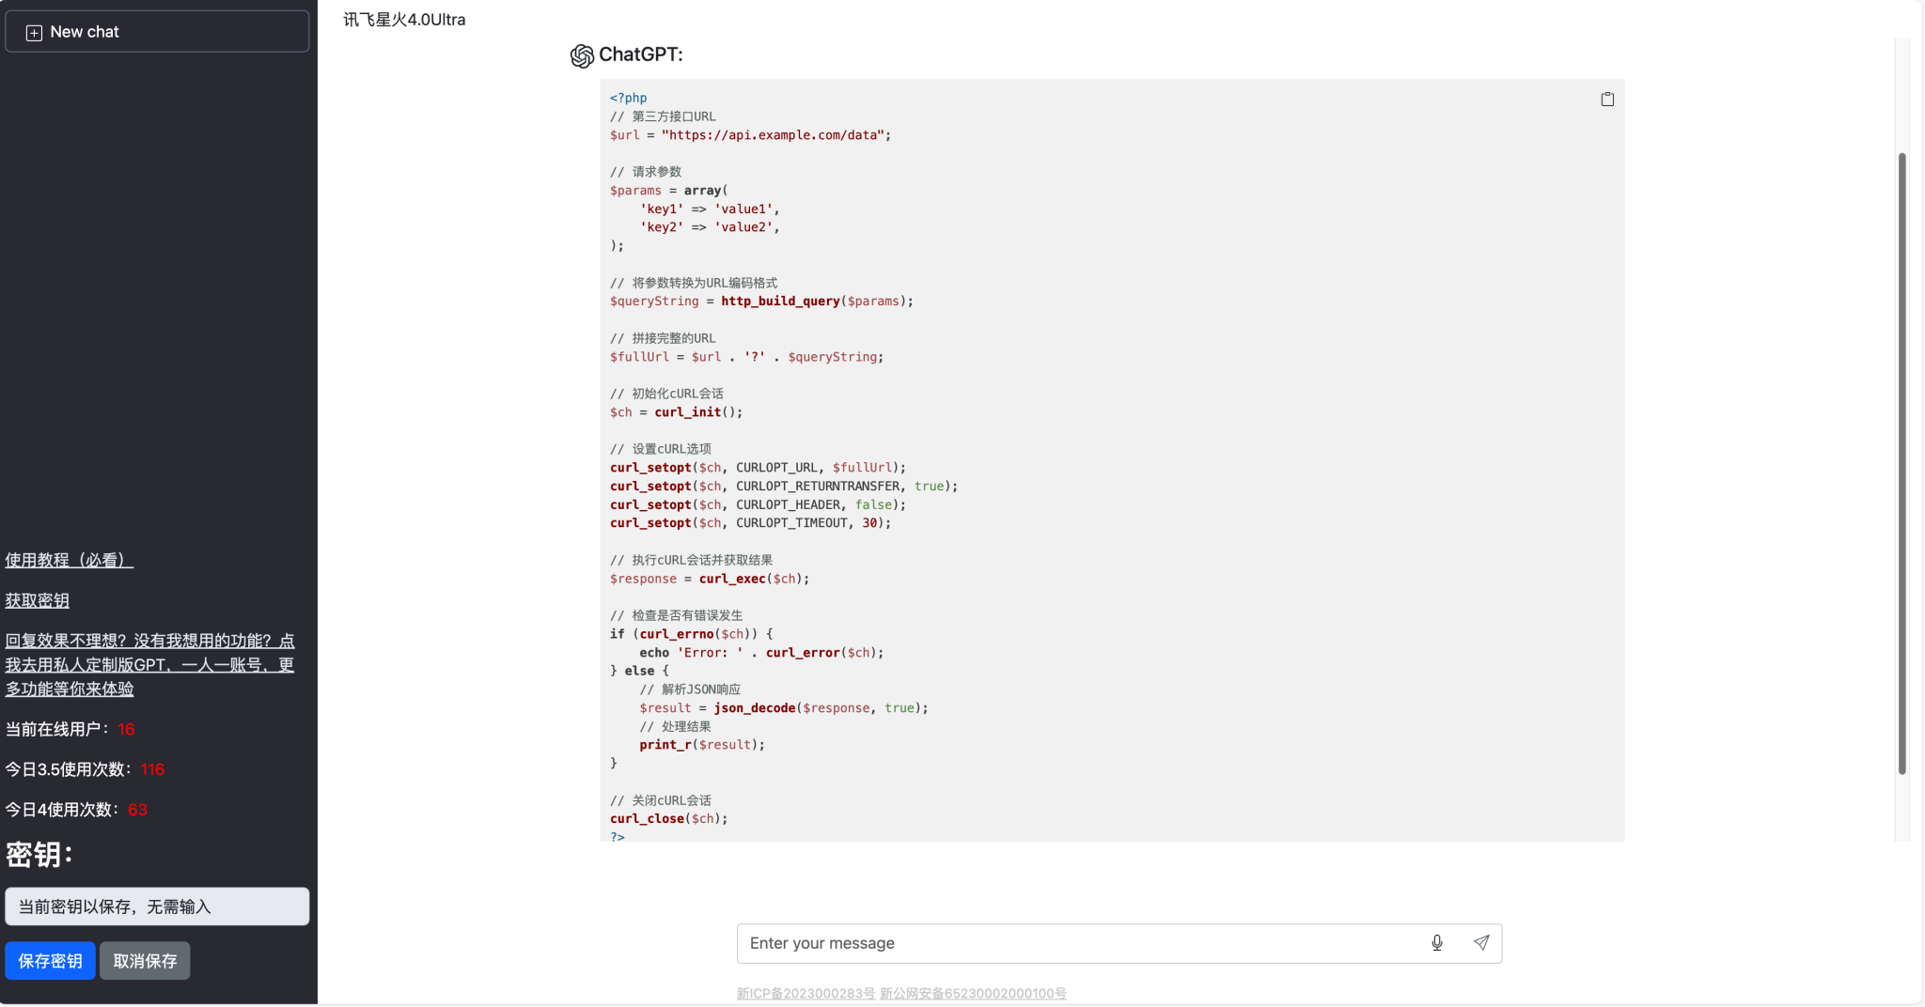This screenshot has width=1925, height=1007.
Task: Open the 使用教程（必看） link
Action: [x=70, y=560]
